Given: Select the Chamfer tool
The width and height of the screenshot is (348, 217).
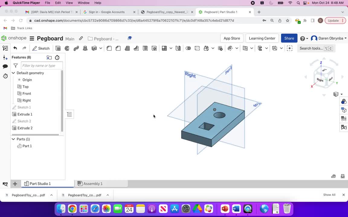Looking at the screenshot, I should click(118, 48).
